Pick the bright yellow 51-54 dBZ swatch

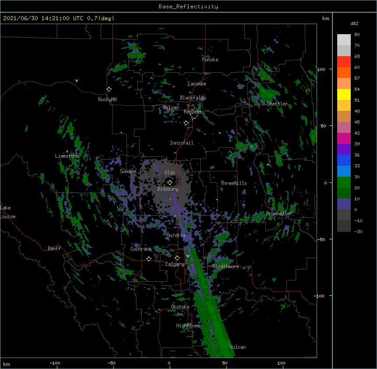(344, 94)
